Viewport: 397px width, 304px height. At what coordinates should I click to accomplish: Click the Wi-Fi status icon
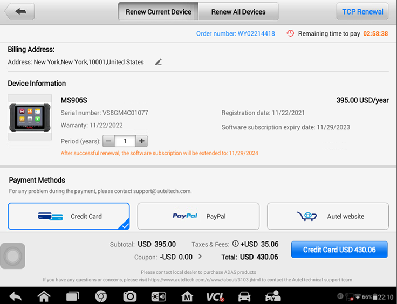(x=358, y=296)
